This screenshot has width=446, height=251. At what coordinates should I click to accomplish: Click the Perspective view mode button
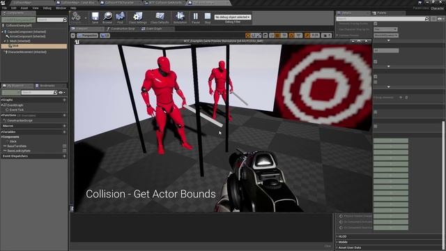pos(87,36)
